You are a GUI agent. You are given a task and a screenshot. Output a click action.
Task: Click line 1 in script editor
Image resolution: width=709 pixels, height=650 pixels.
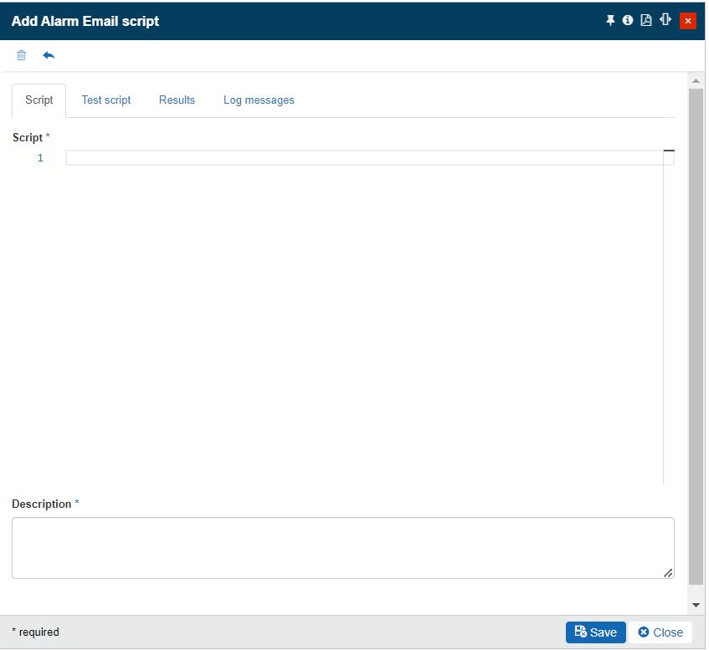pyautogui.click(x=360, y=158)
